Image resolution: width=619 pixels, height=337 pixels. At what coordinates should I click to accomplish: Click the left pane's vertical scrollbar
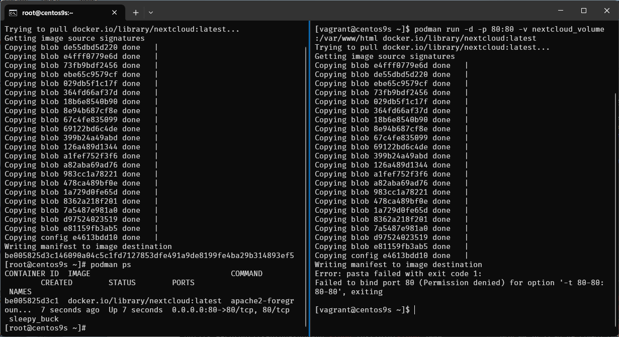tap(306, 186)
